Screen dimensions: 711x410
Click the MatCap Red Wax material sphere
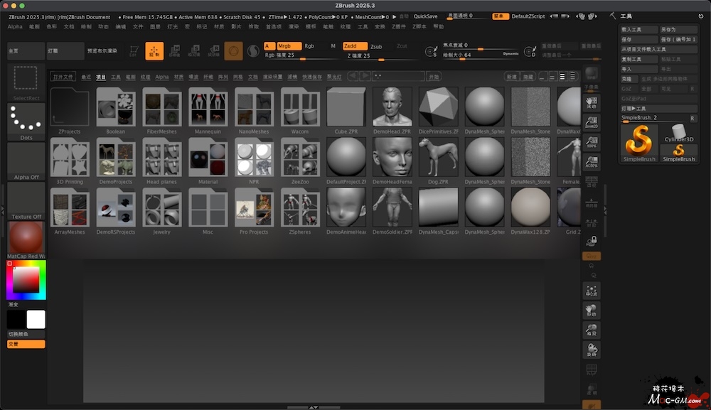tap(26, 239)
